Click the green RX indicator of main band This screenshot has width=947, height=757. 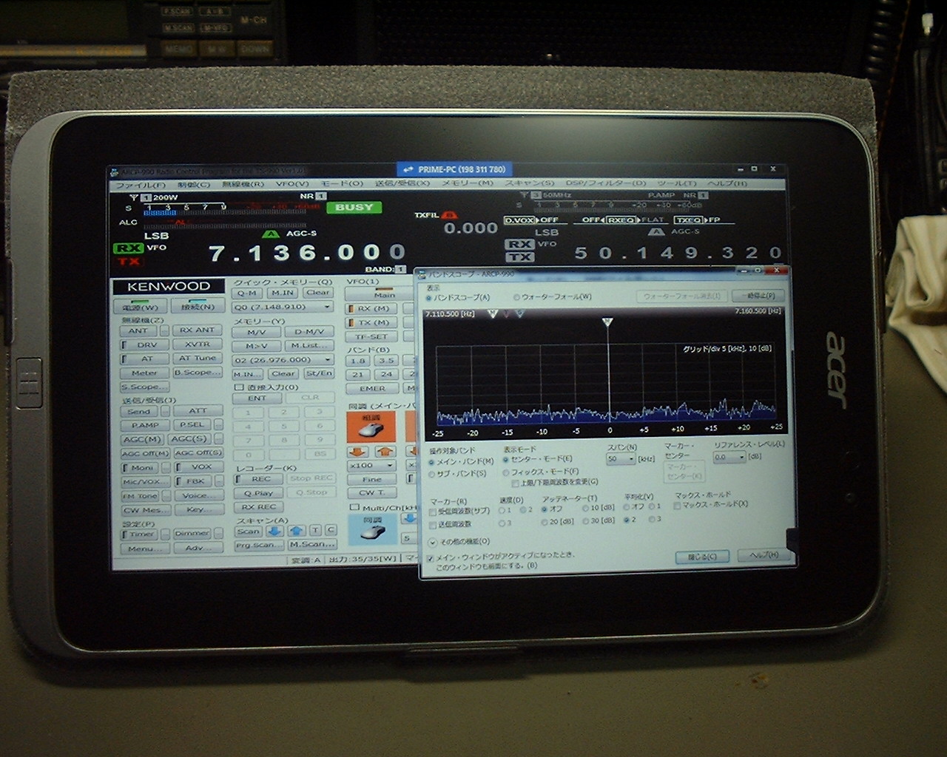click(129, 248)
